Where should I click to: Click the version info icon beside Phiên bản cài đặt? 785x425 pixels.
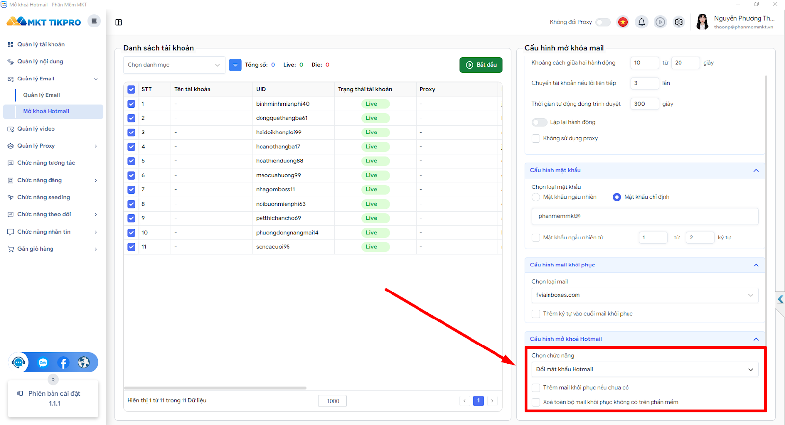click(20, 393)
